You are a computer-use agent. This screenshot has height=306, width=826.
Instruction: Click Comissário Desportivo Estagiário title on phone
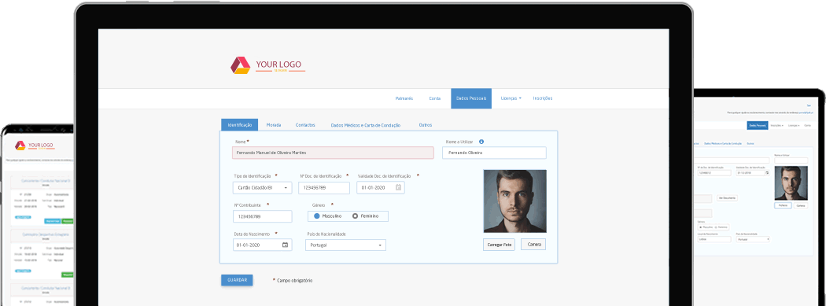(46, 234)
